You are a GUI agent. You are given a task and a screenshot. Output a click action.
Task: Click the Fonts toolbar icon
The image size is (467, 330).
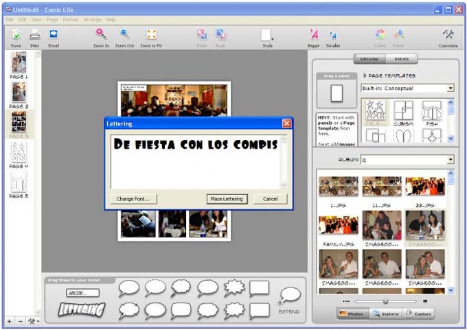pos(399,35)
